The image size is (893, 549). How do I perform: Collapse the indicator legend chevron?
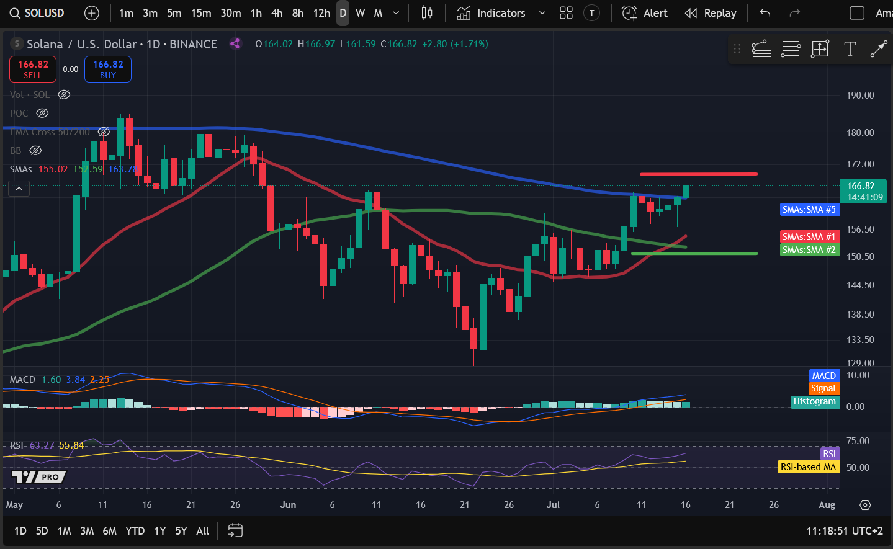point(19,189)
